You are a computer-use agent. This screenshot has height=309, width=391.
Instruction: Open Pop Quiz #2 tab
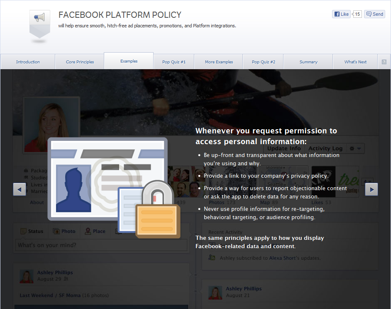point(263,62)
